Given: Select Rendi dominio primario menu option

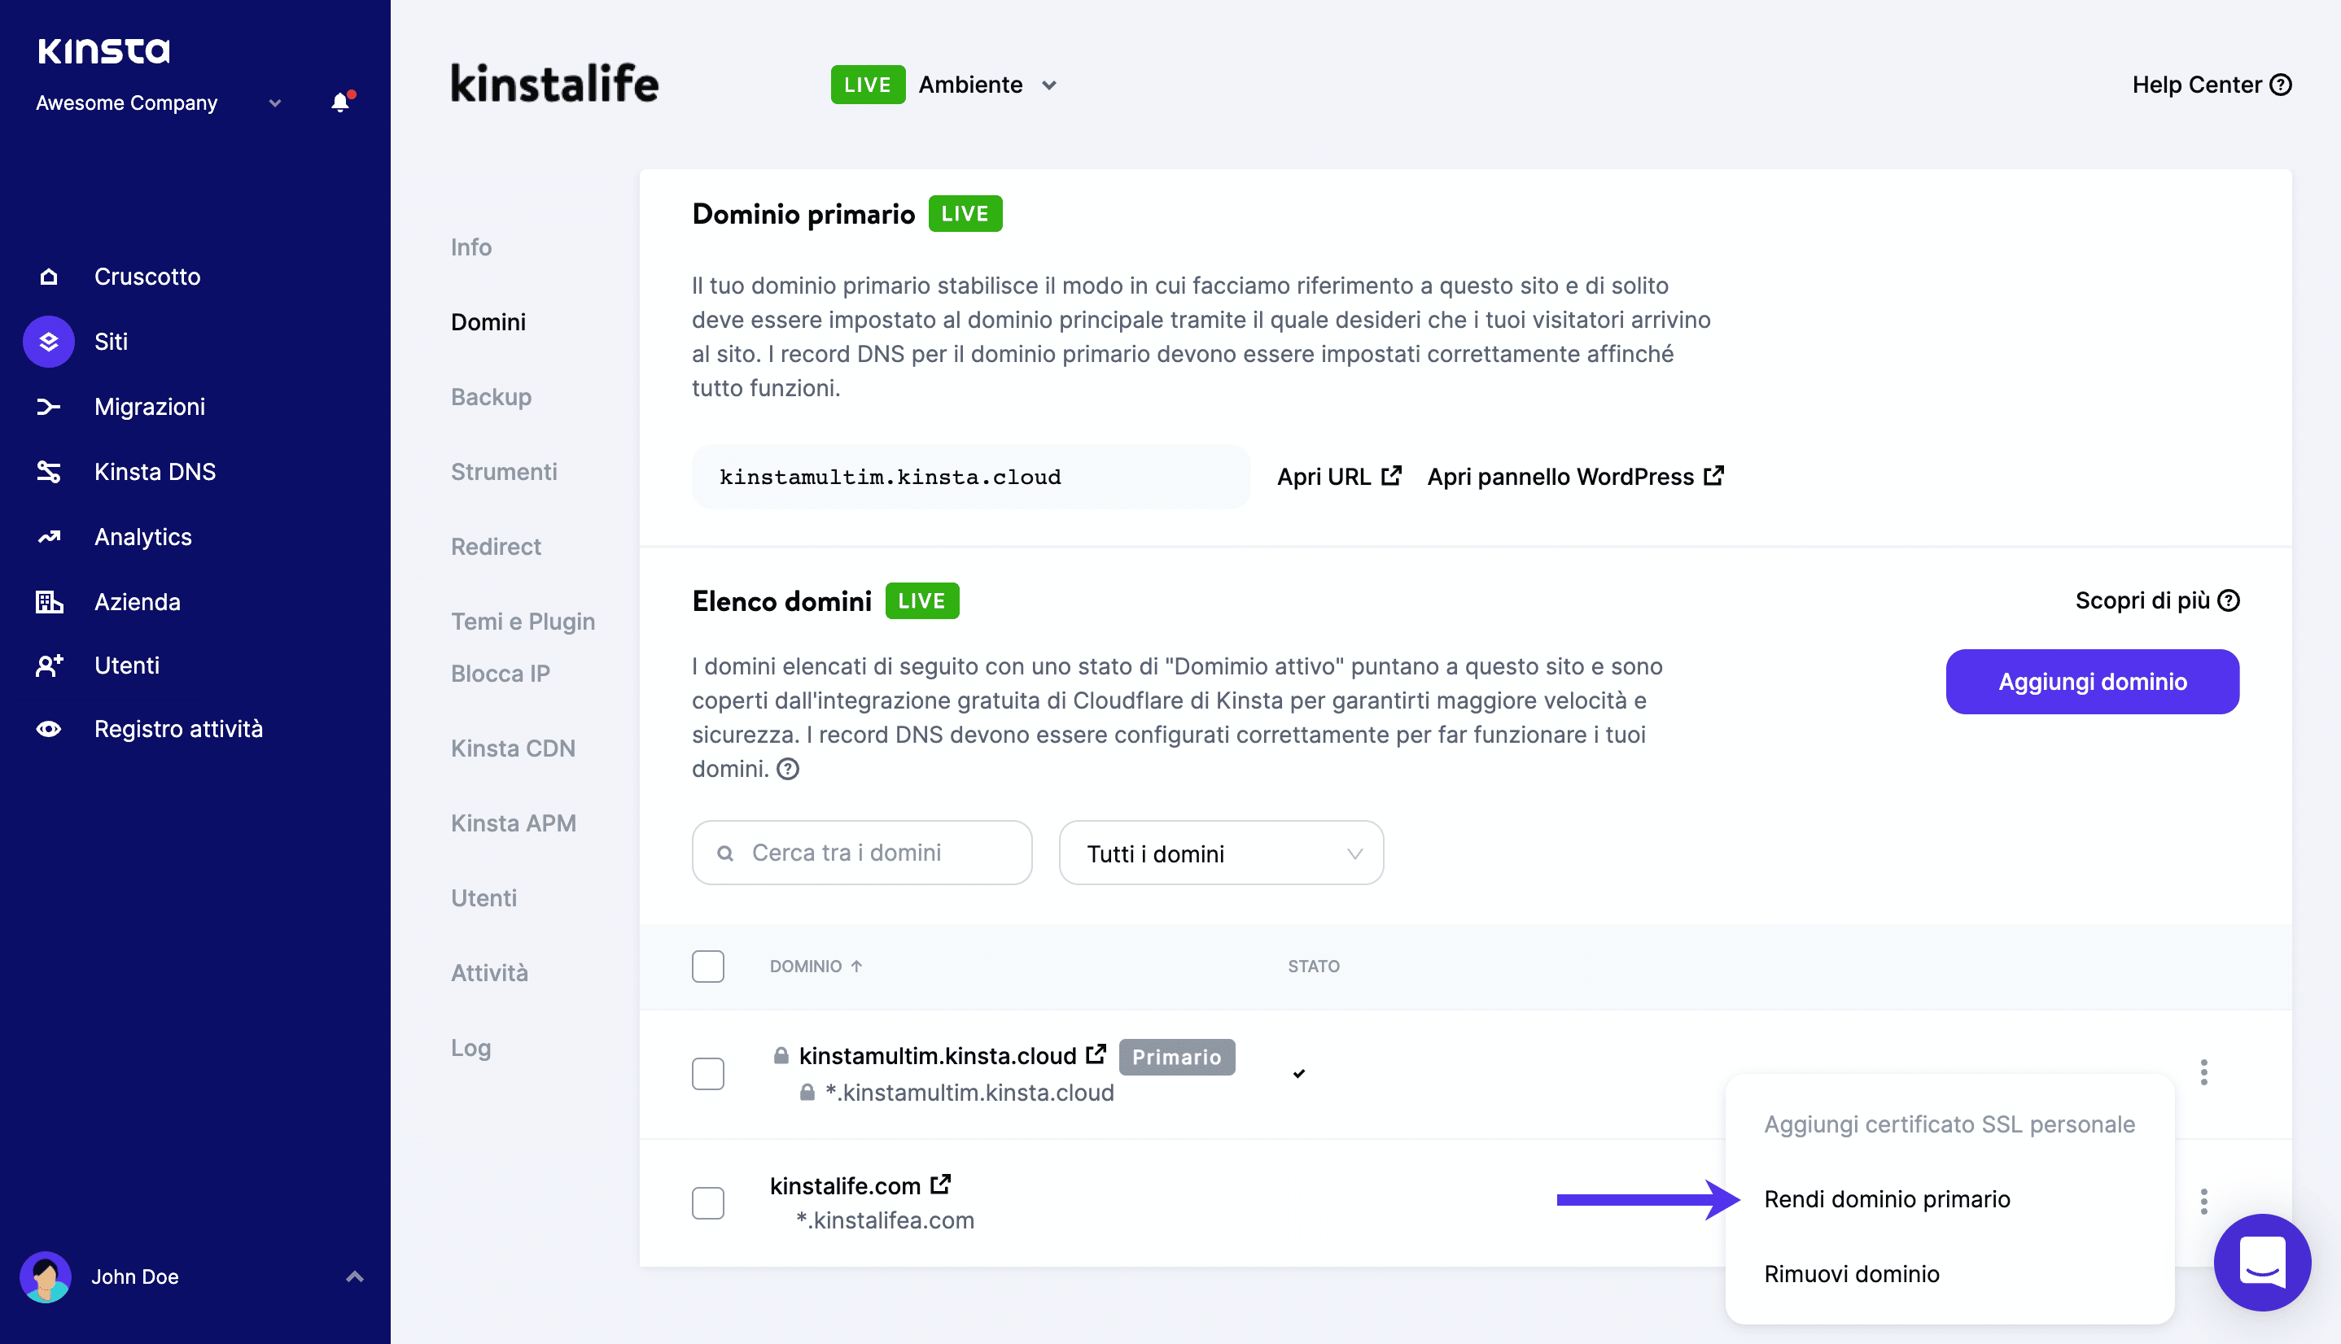Looking at the screenshot, I should point(1887,1199).
